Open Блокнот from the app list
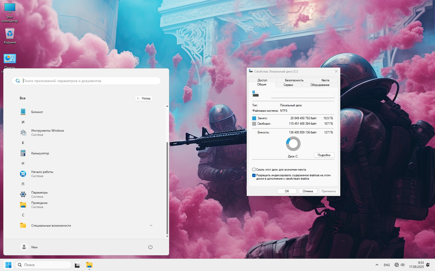 click(37, 112)
